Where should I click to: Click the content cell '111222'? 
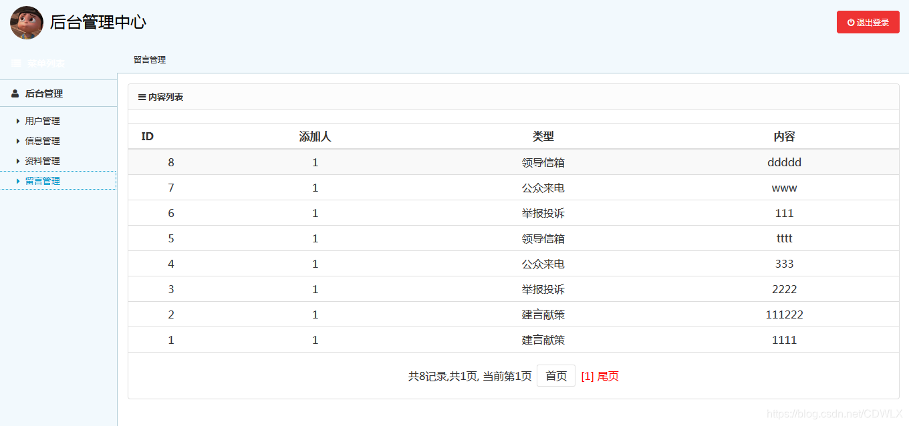pos(785,314)
